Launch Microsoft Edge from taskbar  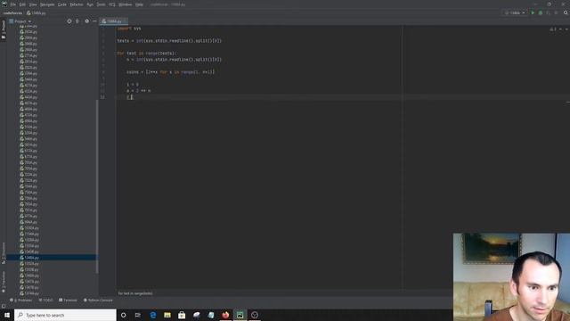coord(152,315)
